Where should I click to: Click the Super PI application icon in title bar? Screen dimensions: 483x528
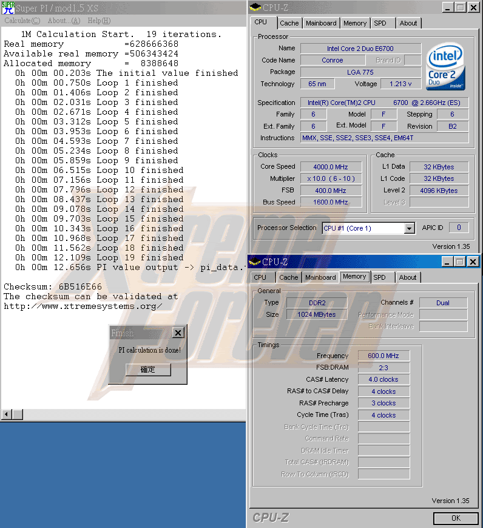(8, 7)
